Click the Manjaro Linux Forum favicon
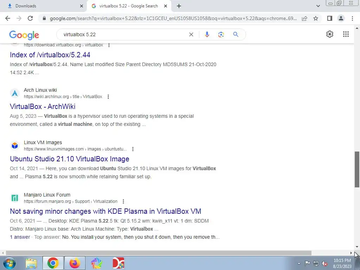Viewport: 360px width, 270px height. 15,198
